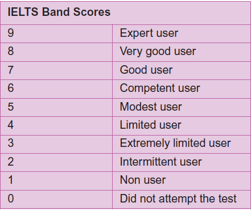Select the band score 4 cell
This screenshot has width=251, height=211.
pos(56,126)
